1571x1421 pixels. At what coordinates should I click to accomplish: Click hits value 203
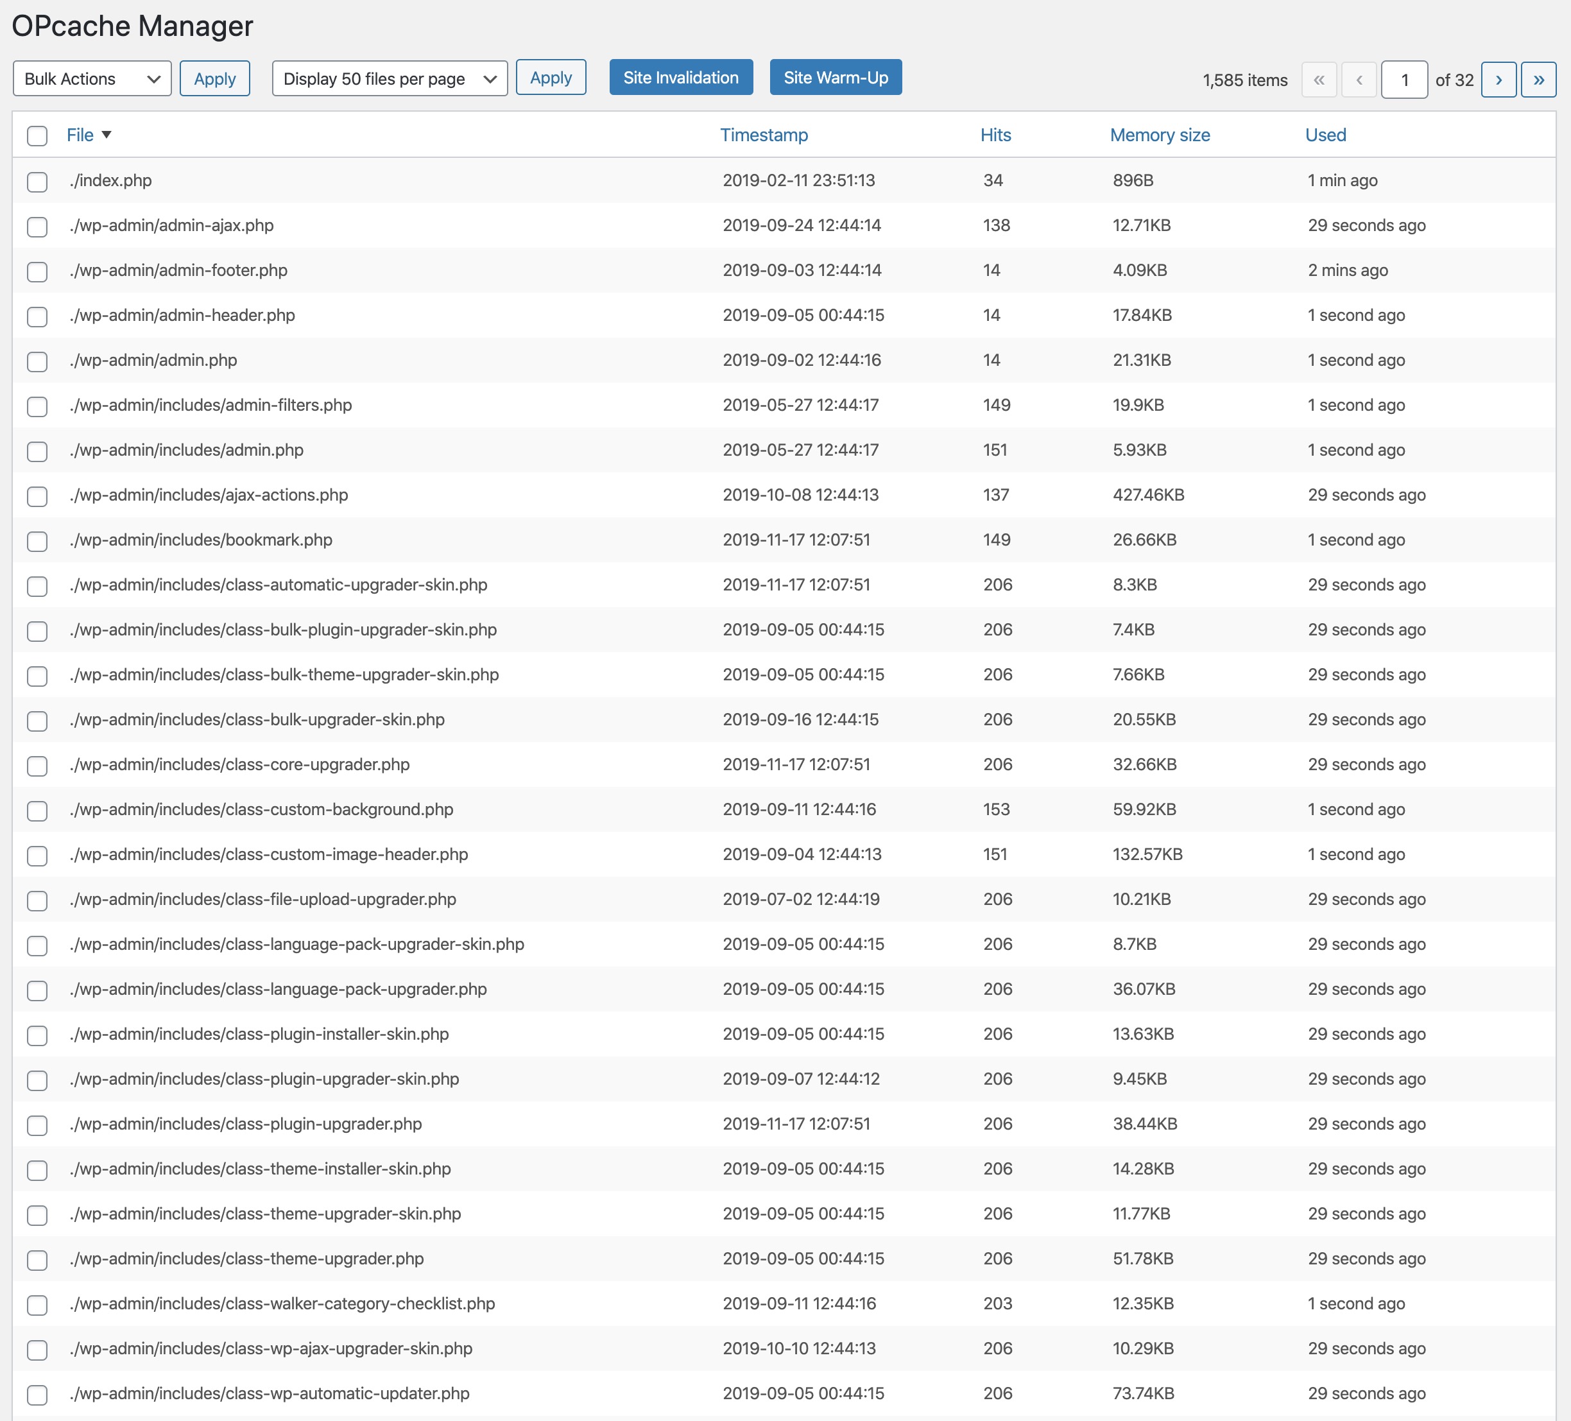[x=997, y=1304]
